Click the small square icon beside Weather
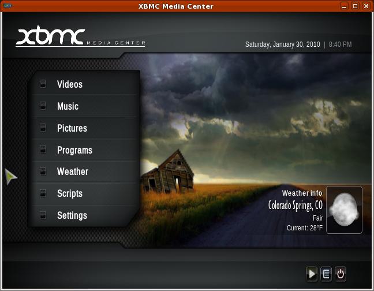374x291 pixels. pyautogui.click(x=43, y=171)
